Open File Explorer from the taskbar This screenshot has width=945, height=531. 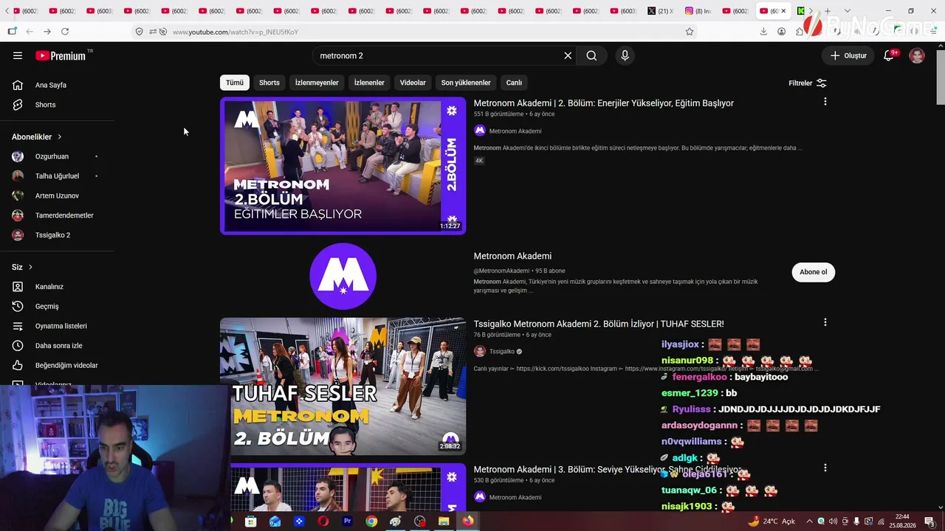point(444,521)
